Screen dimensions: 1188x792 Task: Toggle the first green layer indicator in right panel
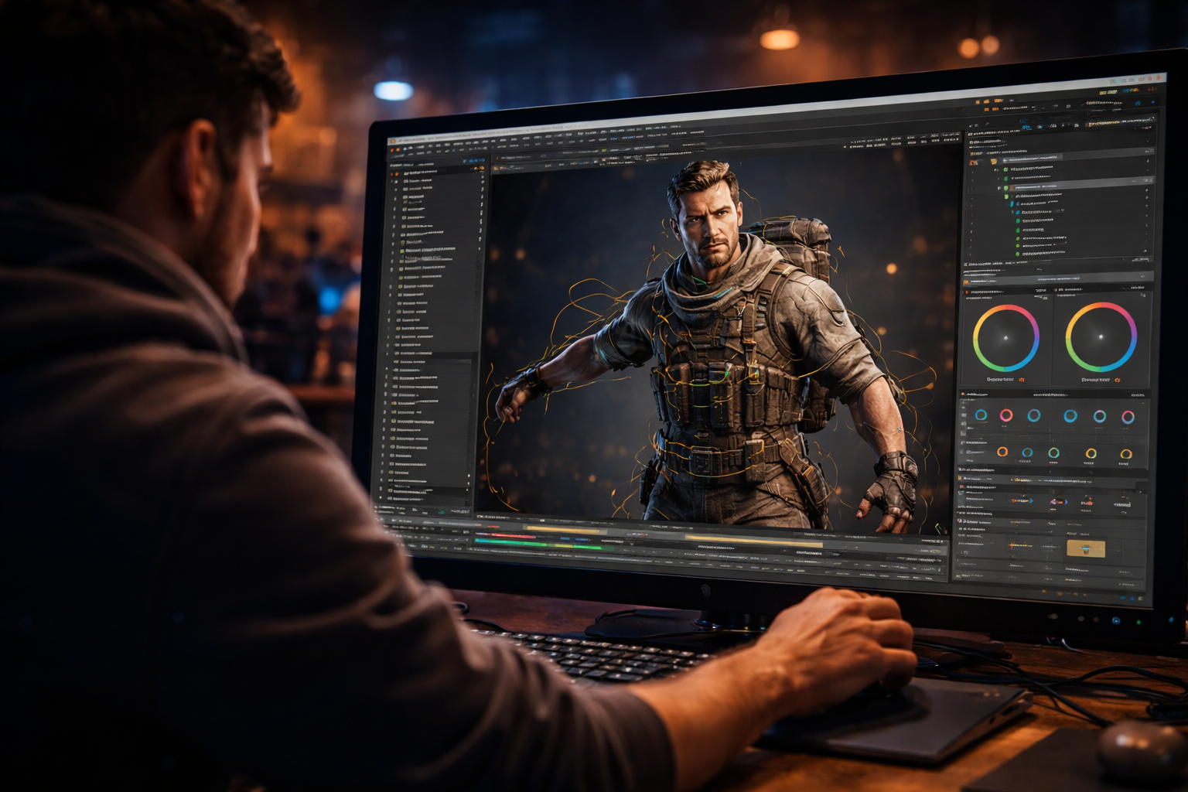click(1005, 169)
